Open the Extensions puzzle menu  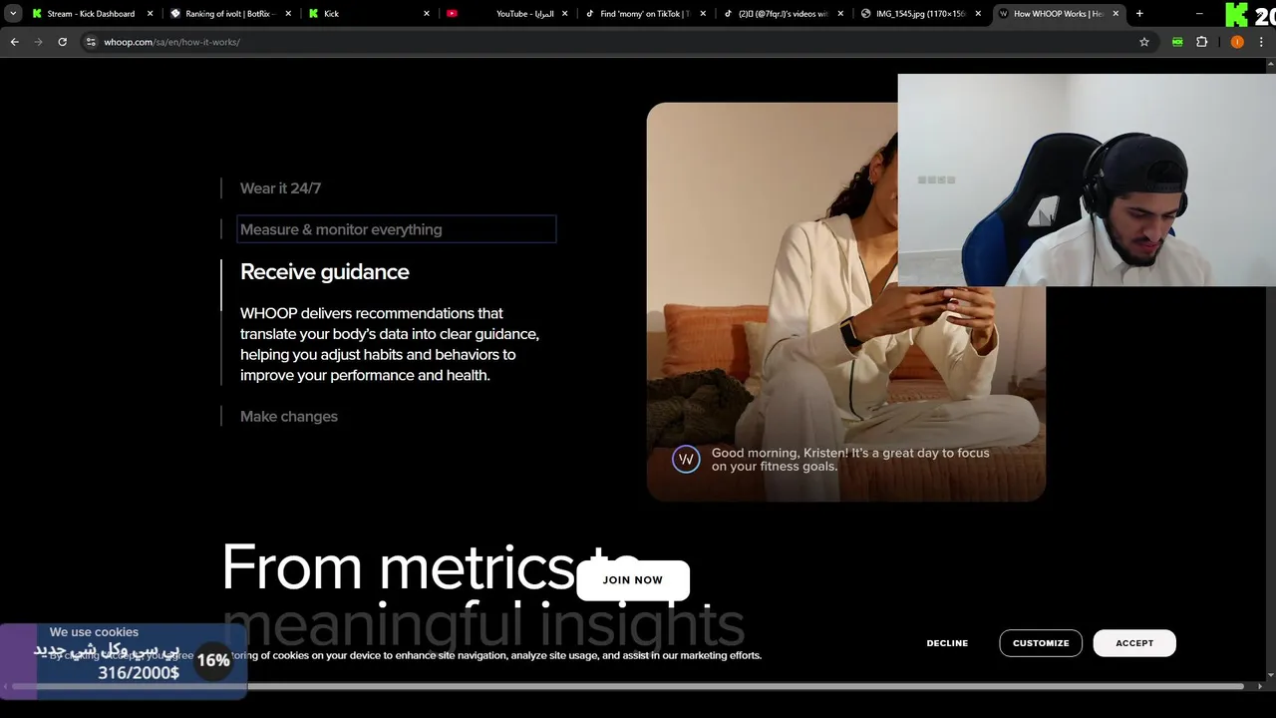pos(1201,42)
